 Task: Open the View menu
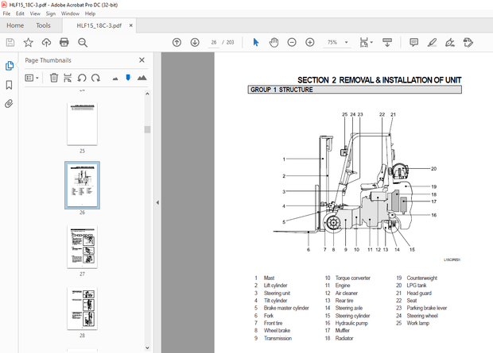[35, 13]
